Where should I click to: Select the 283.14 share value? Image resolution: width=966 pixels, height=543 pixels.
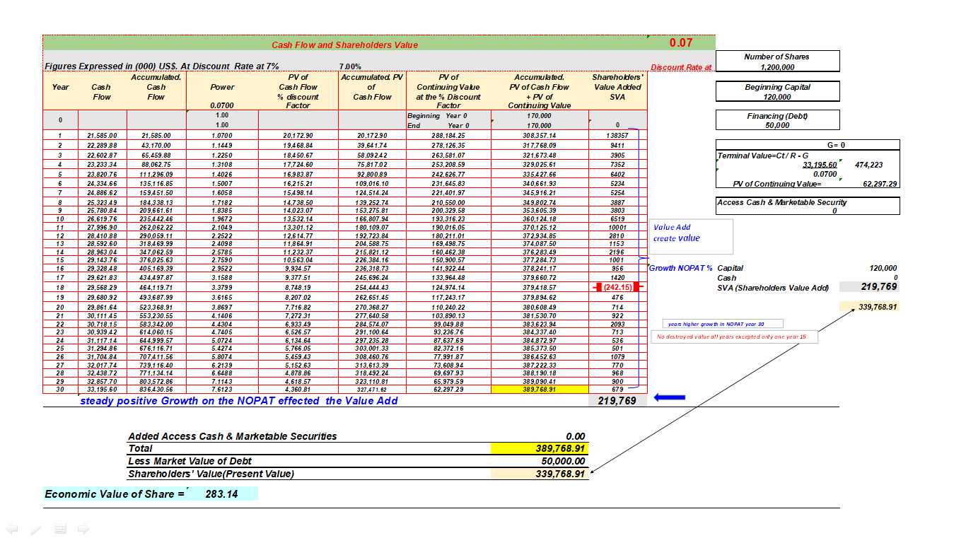point(221,494)
